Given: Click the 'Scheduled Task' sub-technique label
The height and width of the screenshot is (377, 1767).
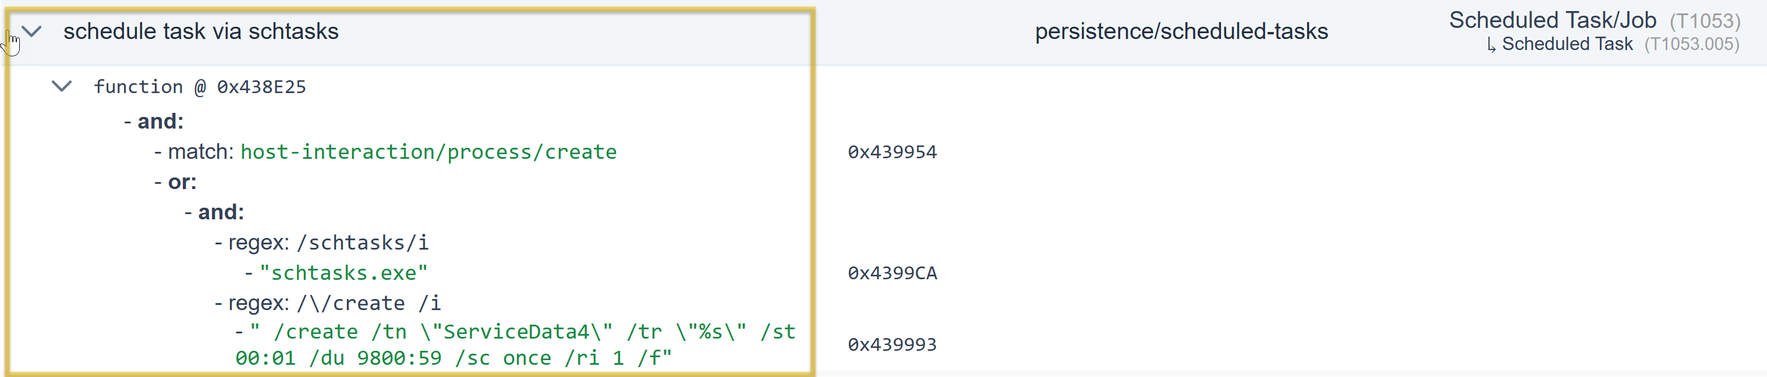Looking at the screenshot, I should [x=1567, y=45].
